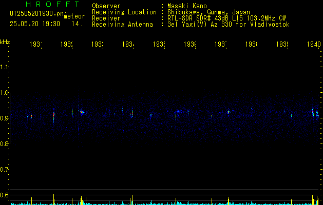Click the 1935 time axis marker
Image resolution: width=323 pixels, height=205 pixels.
click(159, 44)
